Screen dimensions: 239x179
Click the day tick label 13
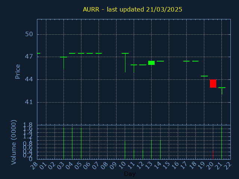149,166
